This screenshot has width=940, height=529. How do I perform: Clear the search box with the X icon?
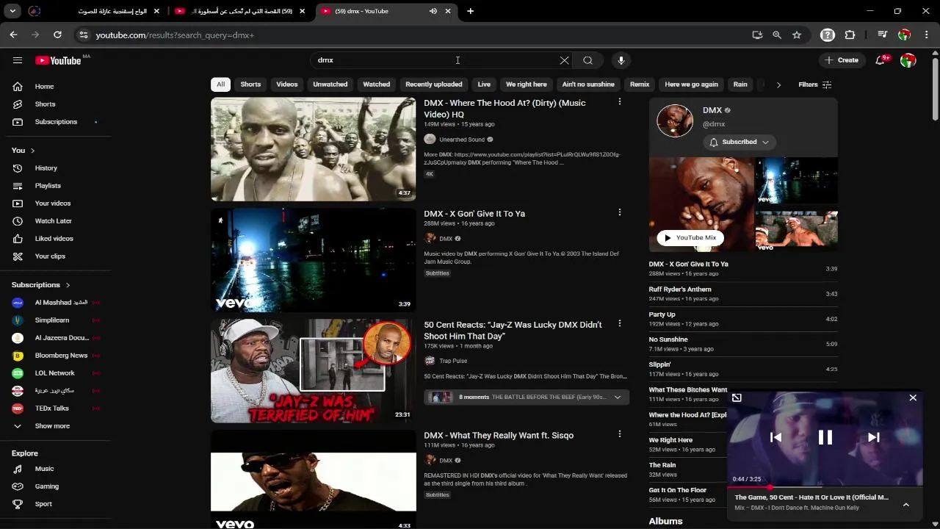tap(564, 60)
